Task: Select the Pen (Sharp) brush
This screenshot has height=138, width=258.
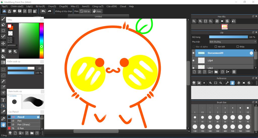Action: pyautogui.click(x=24, y=124)
